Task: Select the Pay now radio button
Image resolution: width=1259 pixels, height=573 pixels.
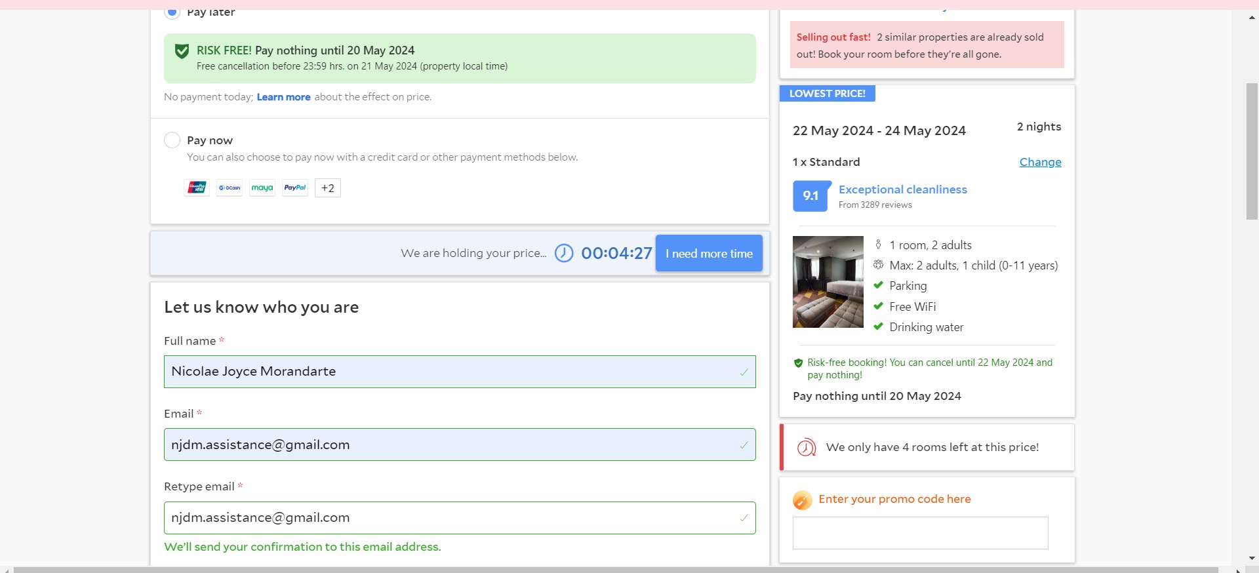Action: pyautogui.click(x=172, y=140)
